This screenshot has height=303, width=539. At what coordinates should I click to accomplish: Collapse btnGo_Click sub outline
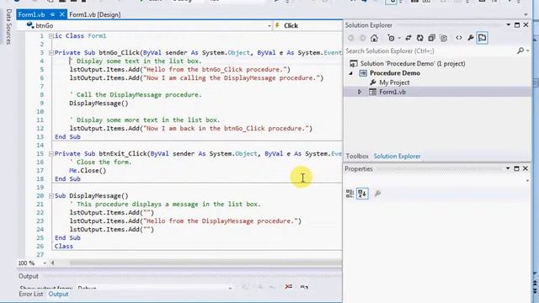[51, 53]
